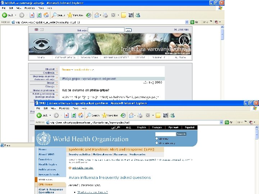Click Search magnifier in WHO window toolbar
Screen dimensions: 259x194
pos(88,115)
